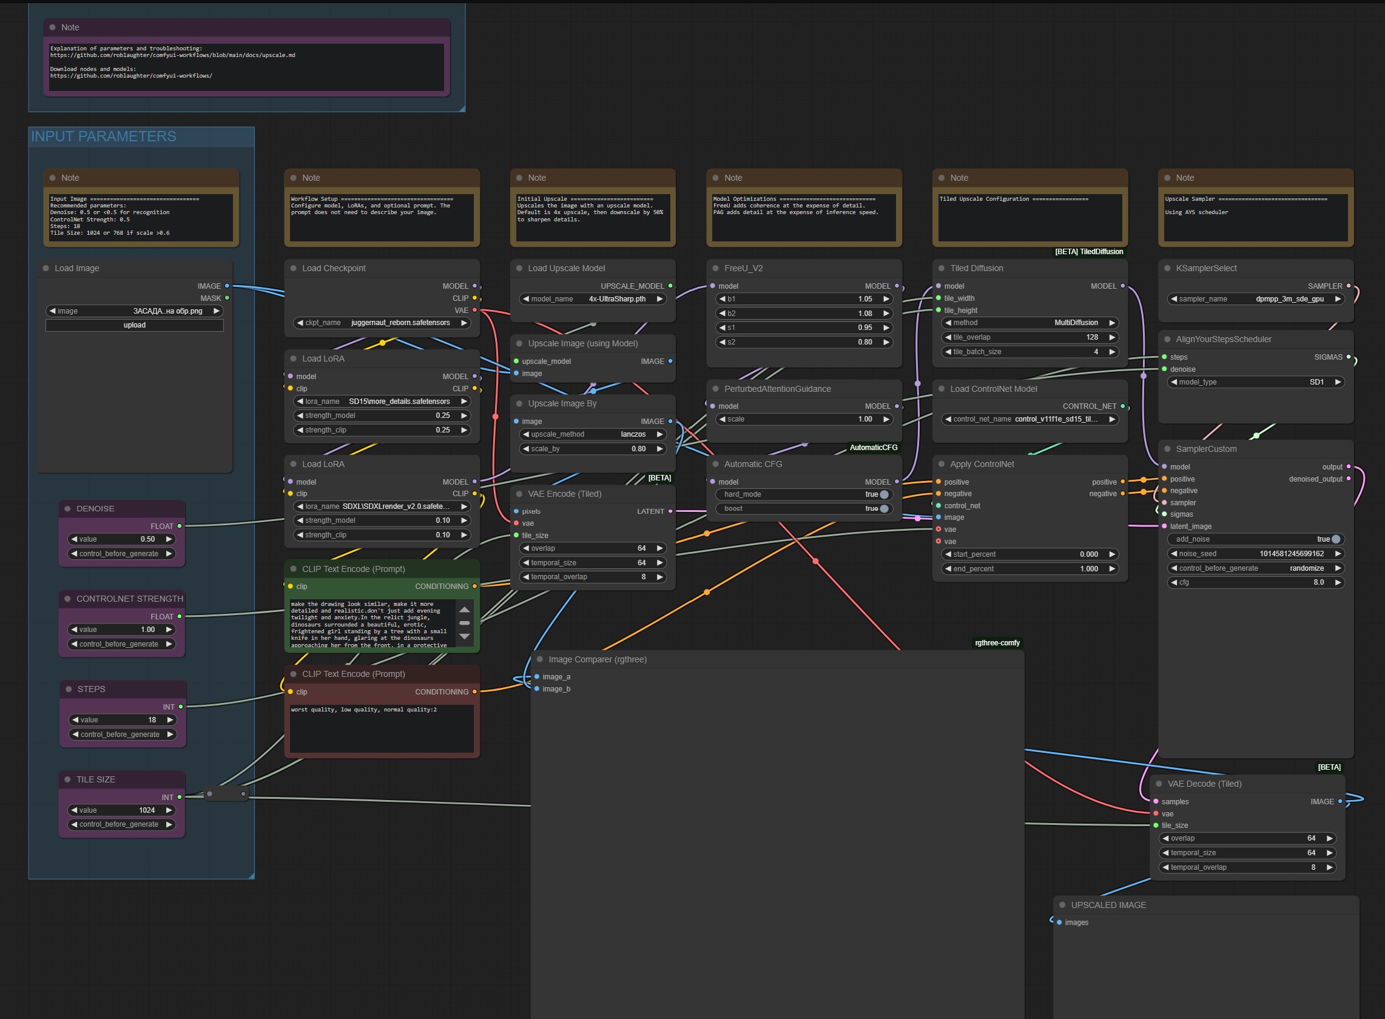The height and width of the screenshot is (1019, 1385).
Task: Collapse the Load Checkpoint node via its dot
Action: click(294, 268)
